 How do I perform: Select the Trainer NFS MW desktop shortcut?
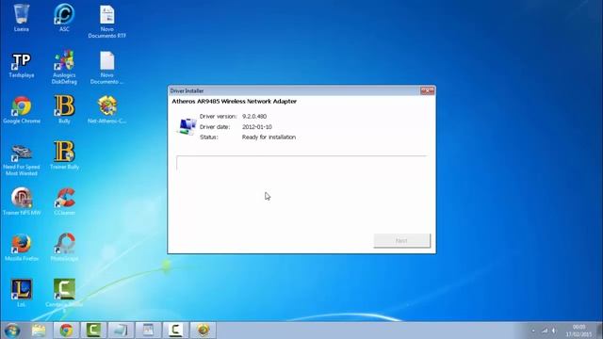(22, 201)
